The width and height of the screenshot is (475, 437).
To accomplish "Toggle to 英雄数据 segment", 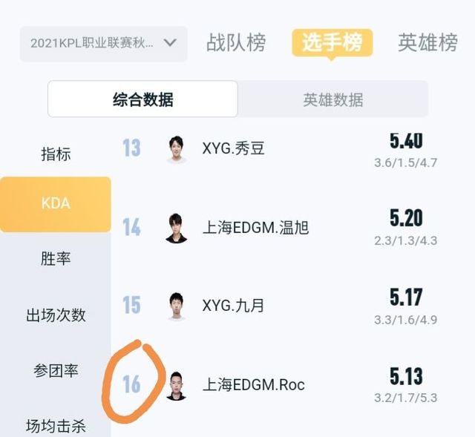I will (332, 99).
